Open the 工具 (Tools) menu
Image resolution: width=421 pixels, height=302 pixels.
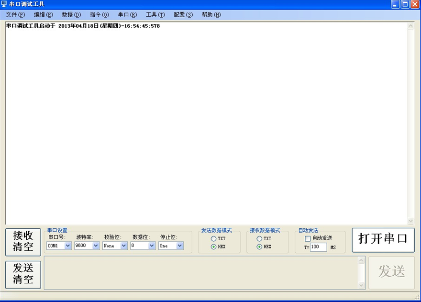pyautogui.click(x=154, y=15)
